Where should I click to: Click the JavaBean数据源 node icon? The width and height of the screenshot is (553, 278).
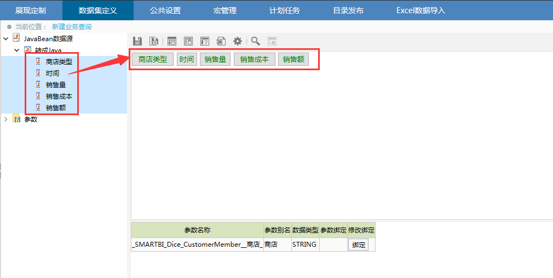tap(16, 37)
